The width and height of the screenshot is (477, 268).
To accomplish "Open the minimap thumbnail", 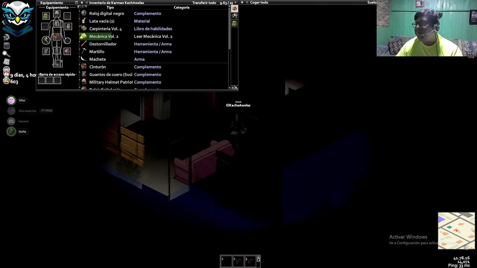I will coord(457,231).
